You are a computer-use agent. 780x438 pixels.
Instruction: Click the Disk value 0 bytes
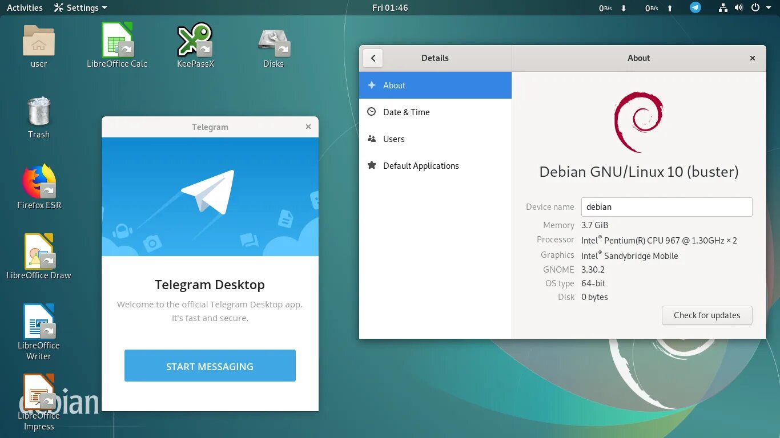(x=594, y=297)
